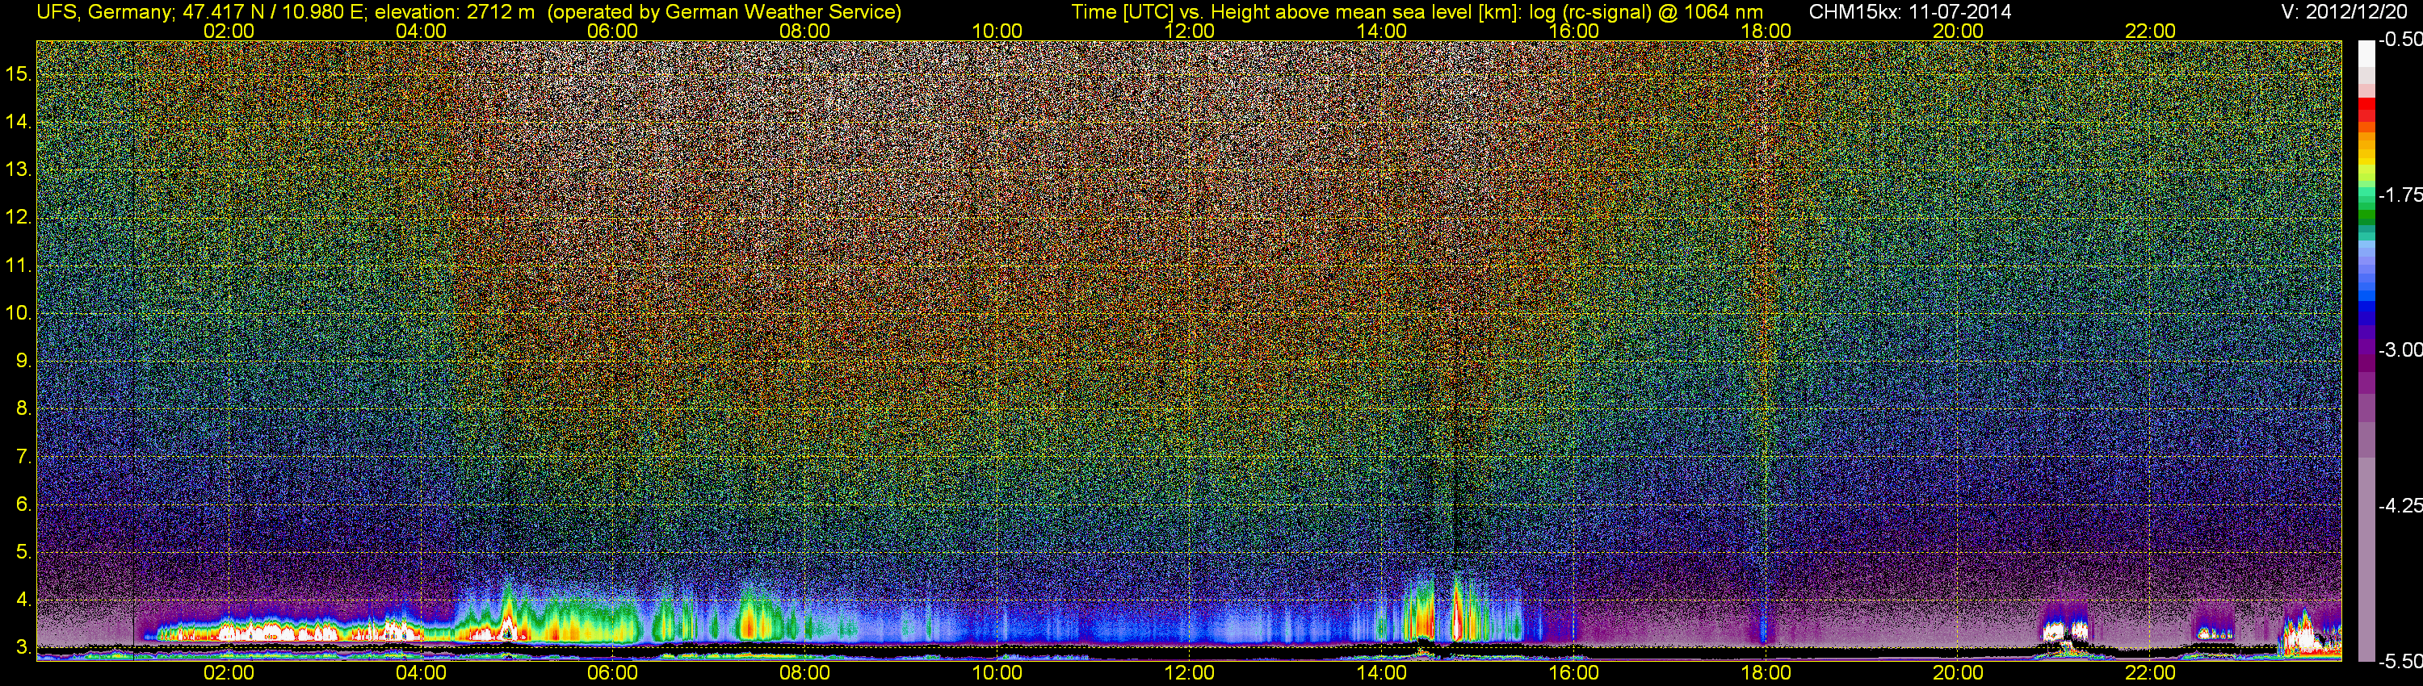Click the height axis label '15.'

click(19, 73)
